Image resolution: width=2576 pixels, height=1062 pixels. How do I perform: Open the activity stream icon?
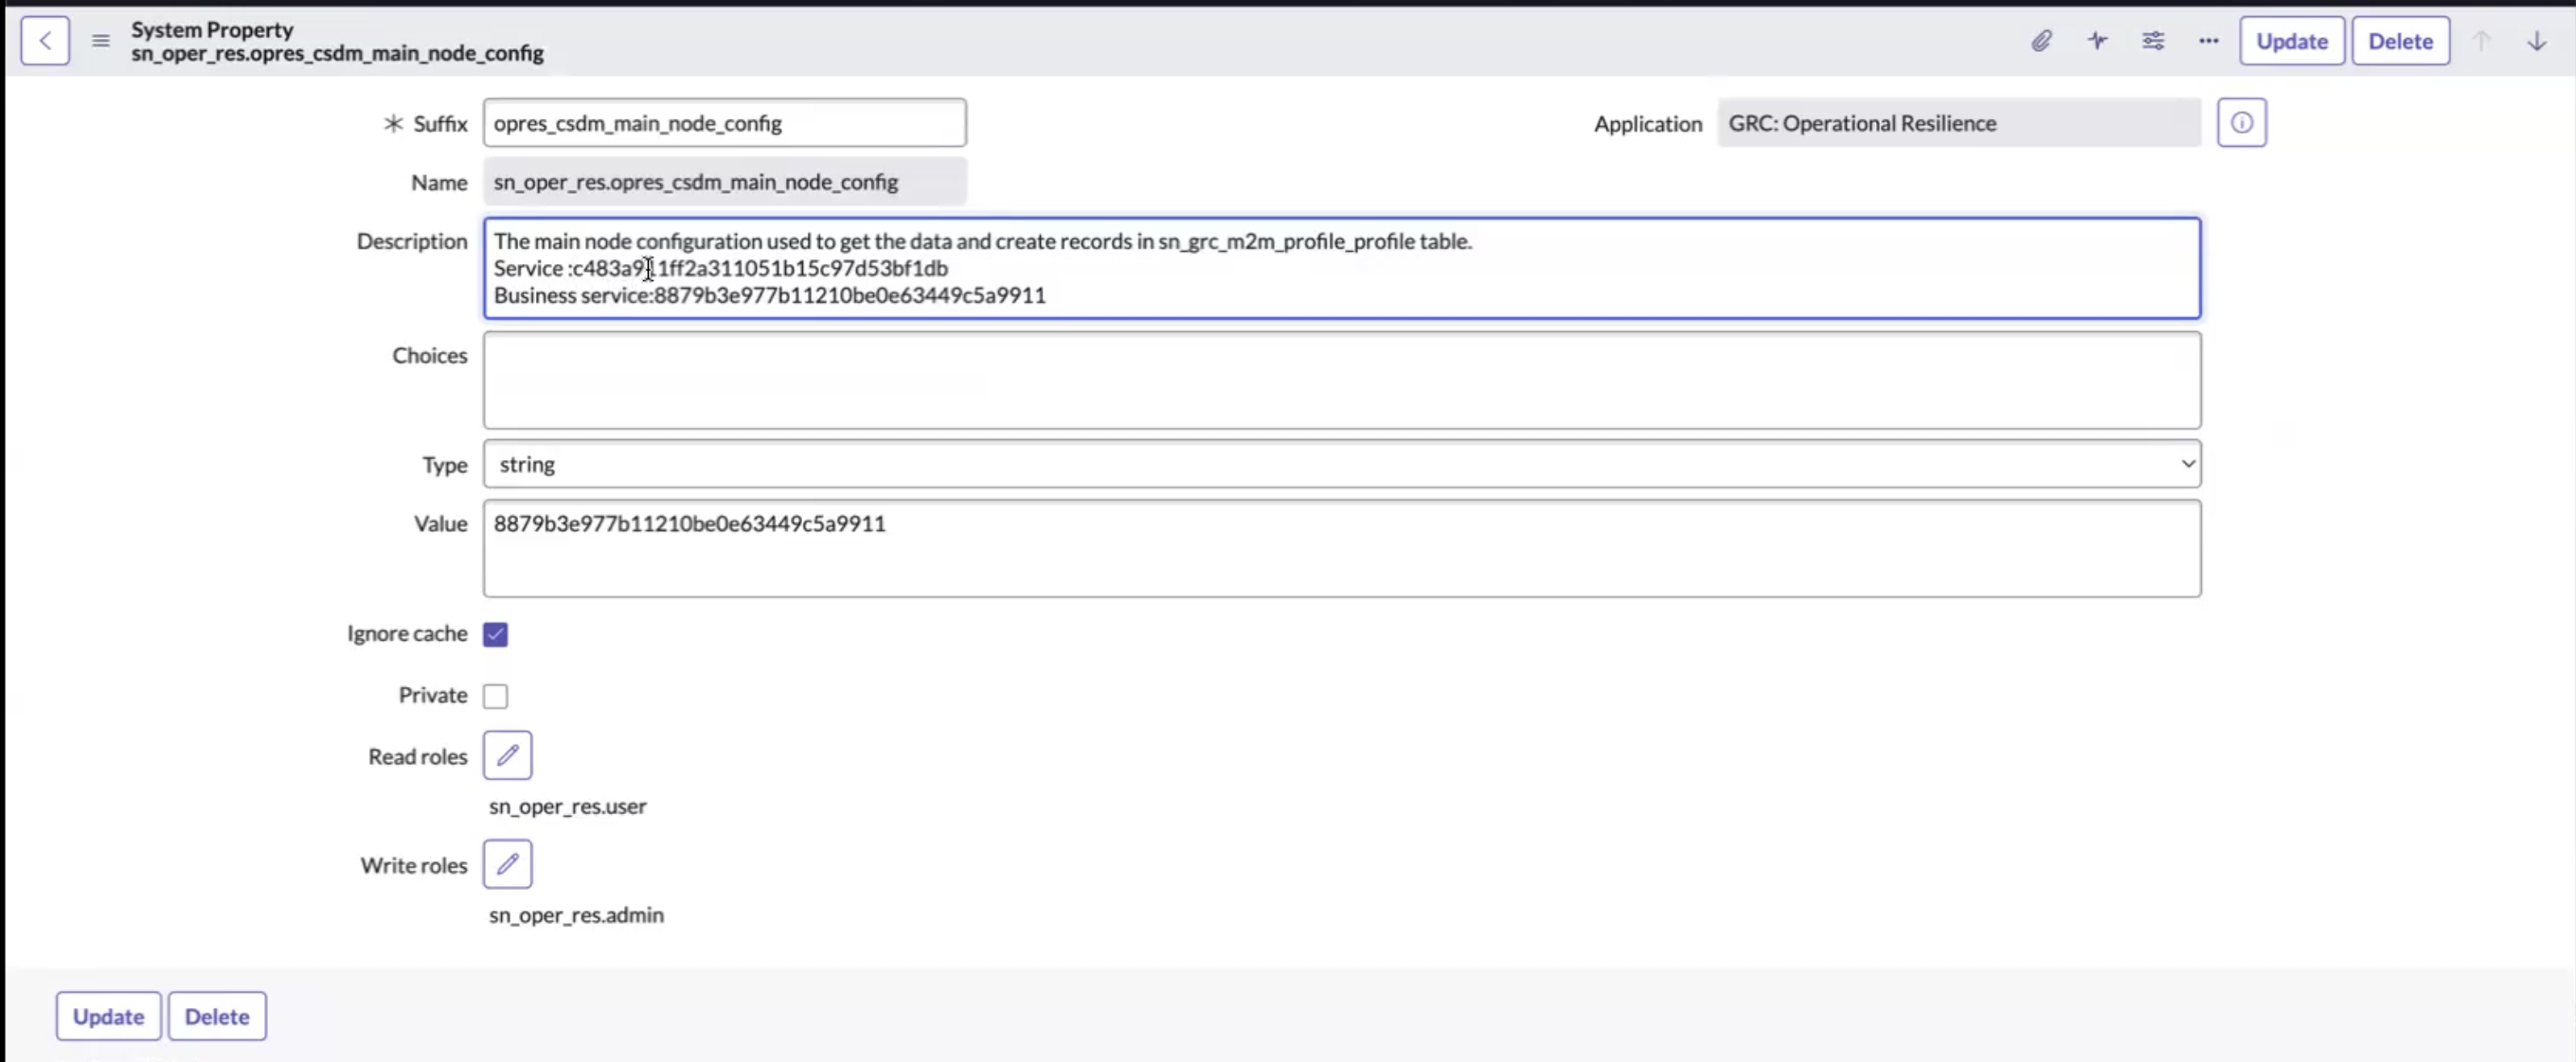coord(2097,41)
